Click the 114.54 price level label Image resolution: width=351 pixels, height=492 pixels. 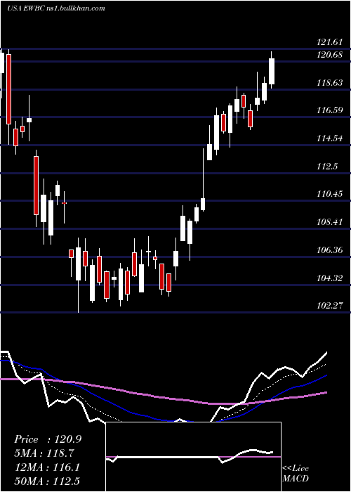[x=330, y=138]
